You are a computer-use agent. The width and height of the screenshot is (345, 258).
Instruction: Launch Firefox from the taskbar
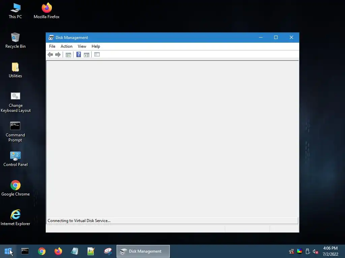point(58,251)
